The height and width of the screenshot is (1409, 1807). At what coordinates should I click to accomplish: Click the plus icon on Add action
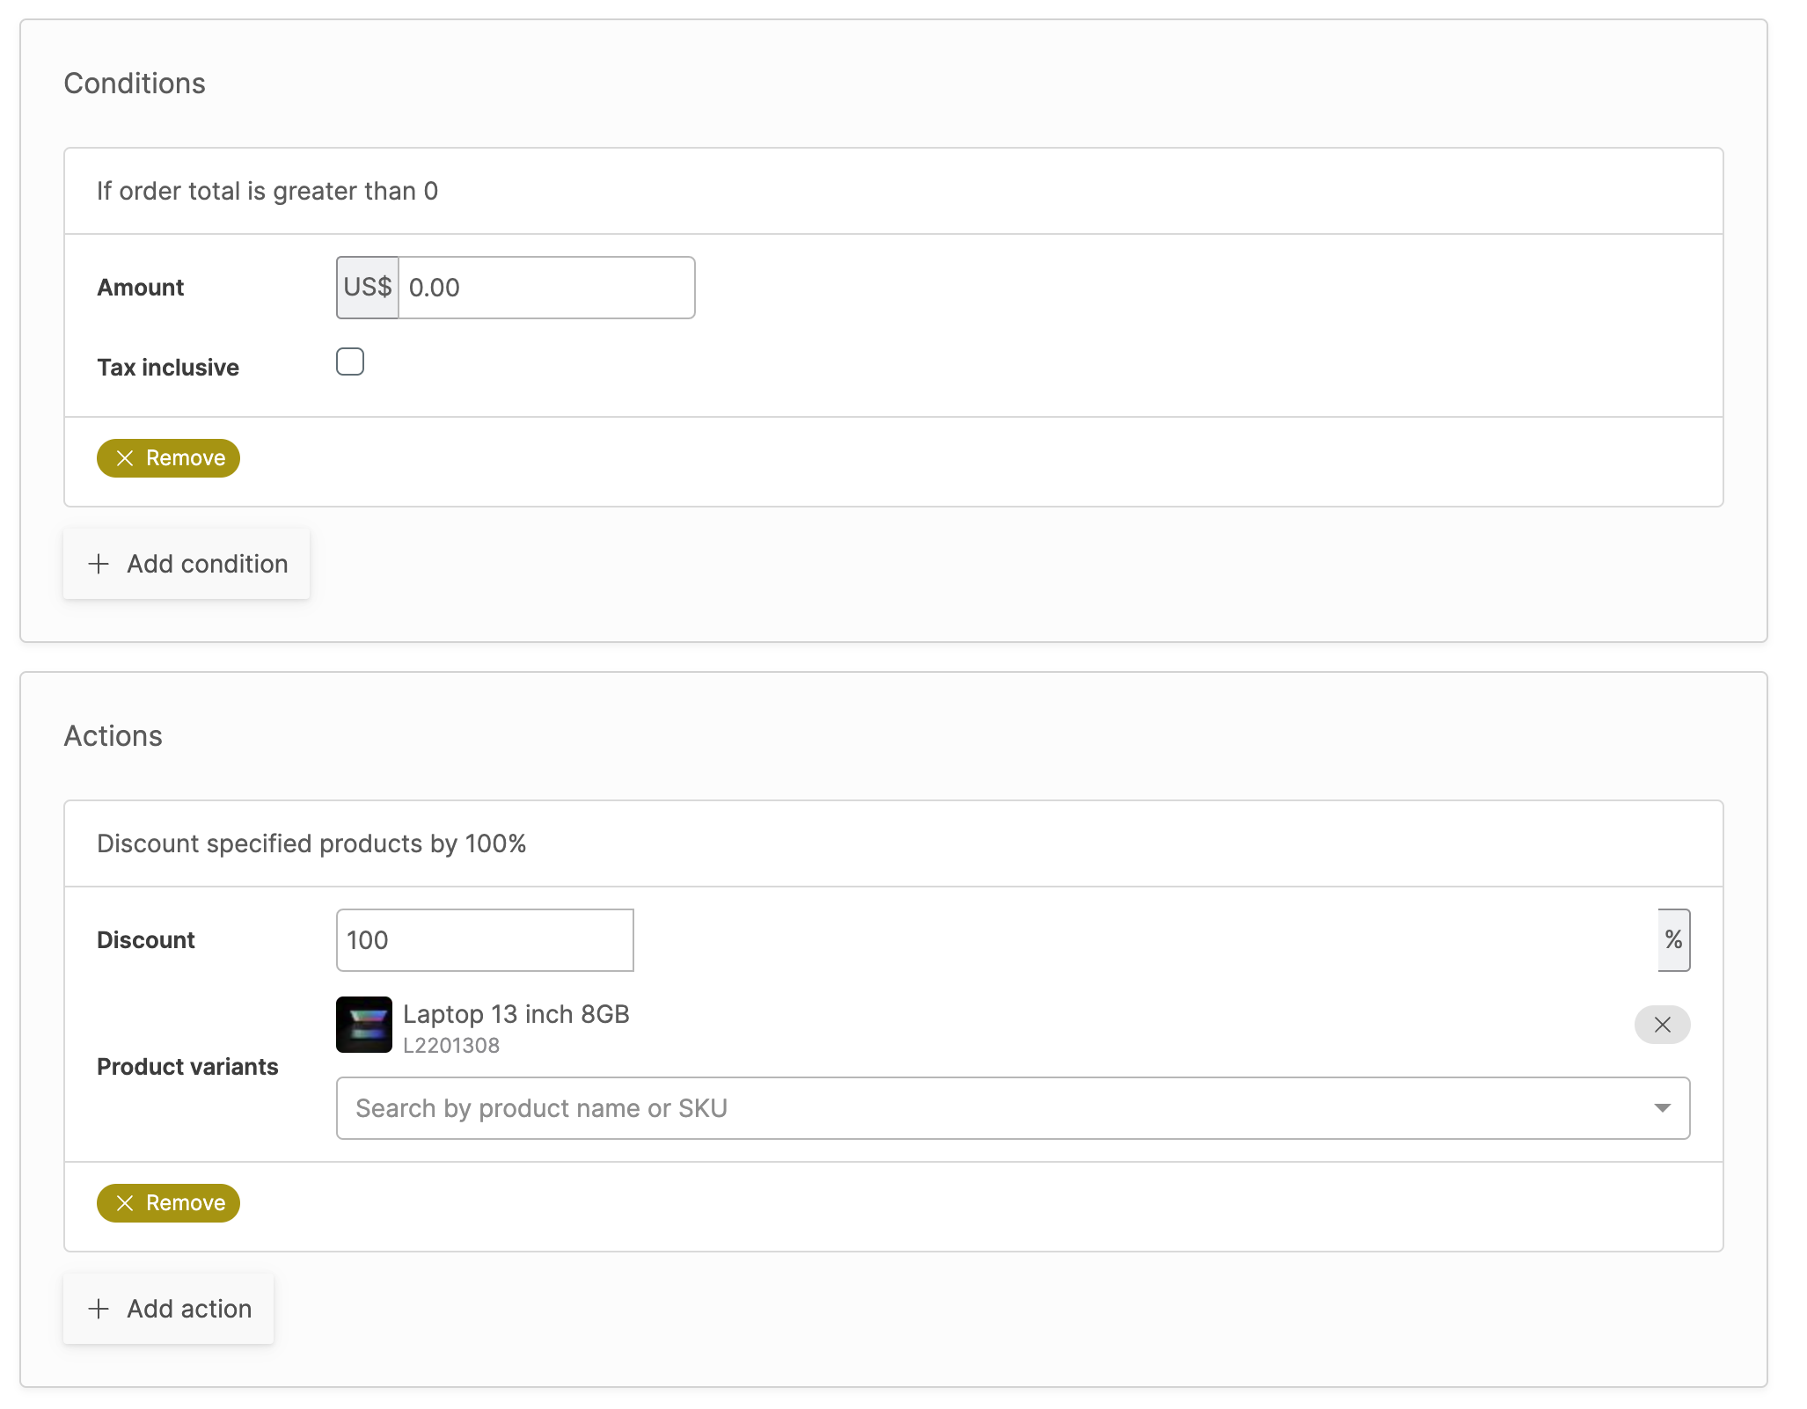click(x=99, y=1308)
